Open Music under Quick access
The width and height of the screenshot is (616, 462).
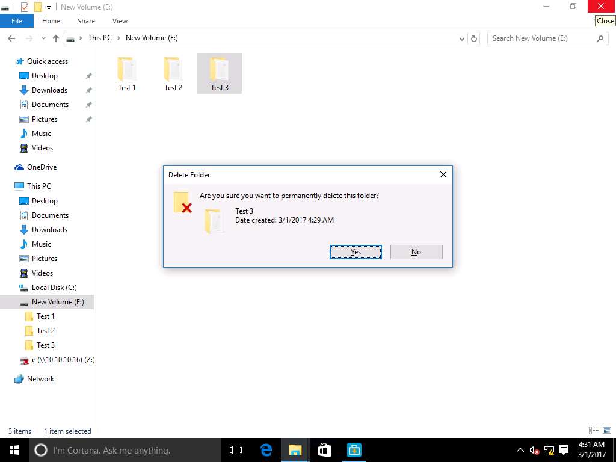tap(42, 134)
